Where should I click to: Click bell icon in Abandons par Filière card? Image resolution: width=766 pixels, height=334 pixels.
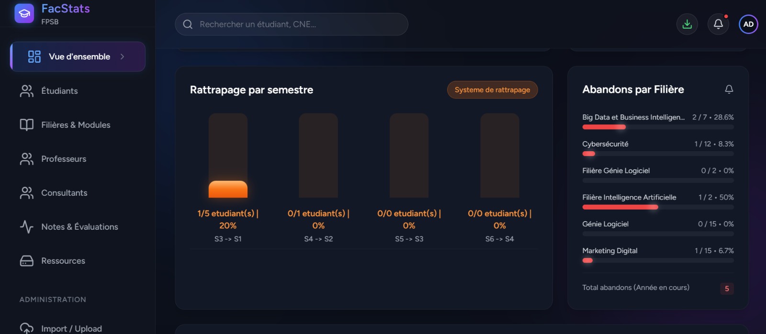pyautogui.click(x=729, y=89)
